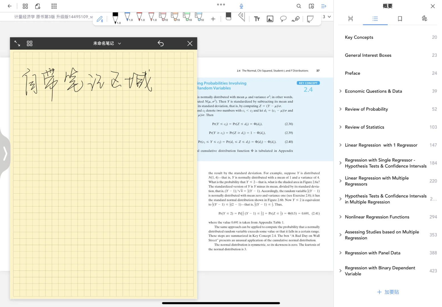Expand the left edge panel handle
442x307 pixels.
tap(5, 154)
